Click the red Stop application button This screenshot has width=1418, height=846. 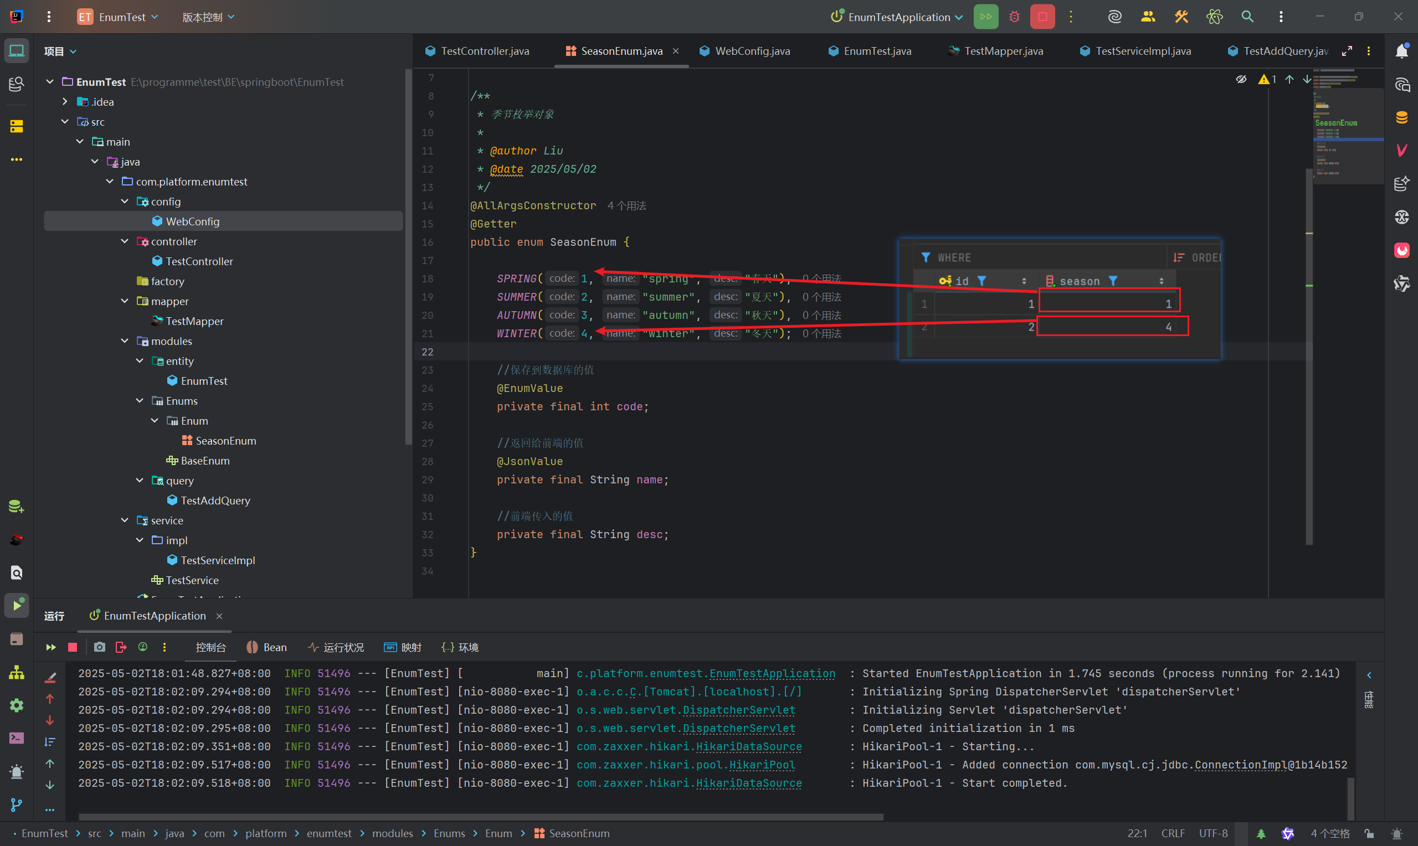(1042, 17)
